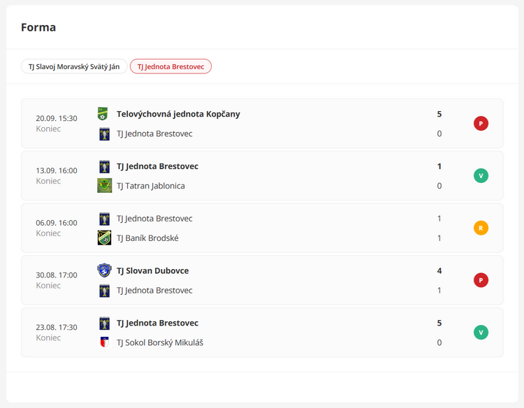Click Tatran Jablonica's score of 0

point(439,186)
